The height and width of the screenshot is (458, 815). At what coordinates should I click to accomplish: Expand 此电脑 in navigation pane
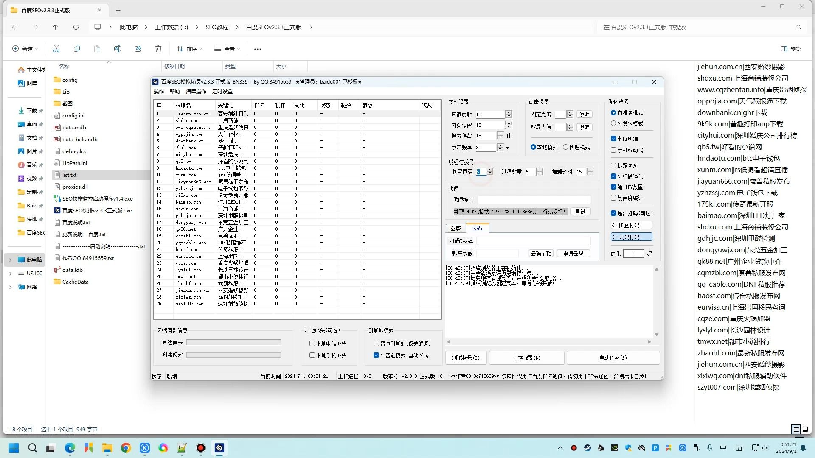pyautogui.click(x=11, y=260)
